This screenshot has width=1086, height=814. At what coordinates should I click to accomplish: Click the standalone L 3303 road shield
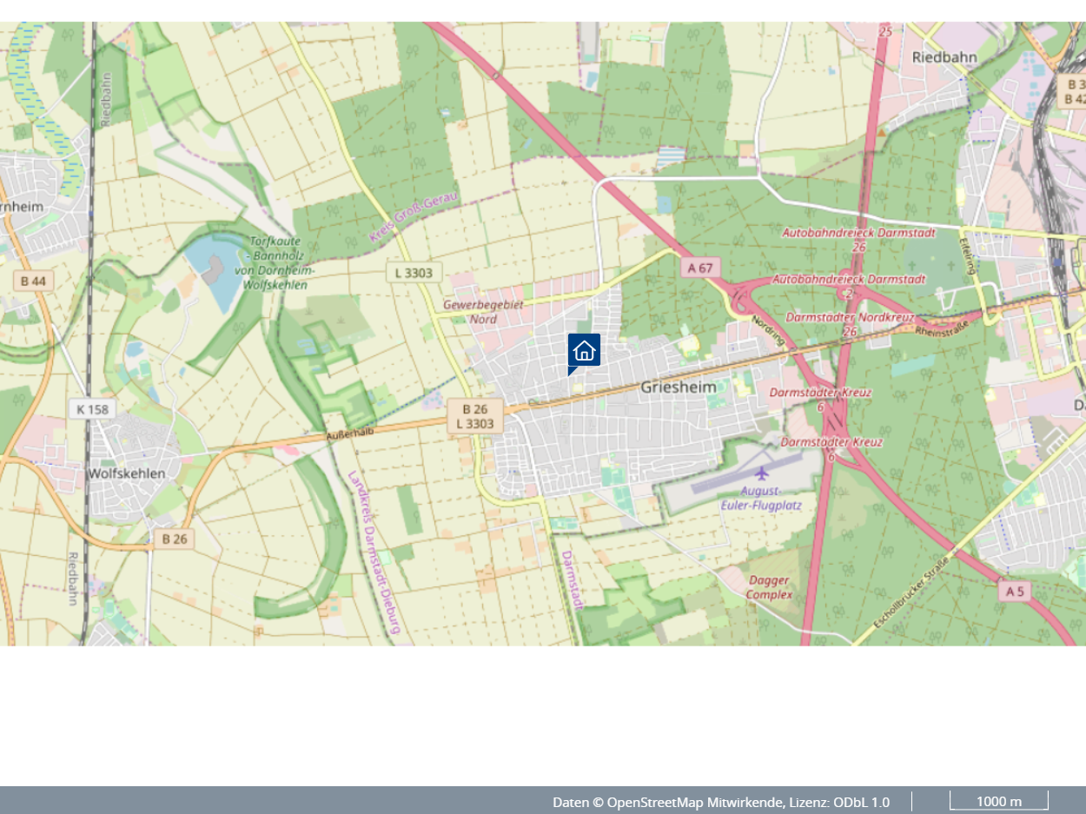(x=414, y=273)
